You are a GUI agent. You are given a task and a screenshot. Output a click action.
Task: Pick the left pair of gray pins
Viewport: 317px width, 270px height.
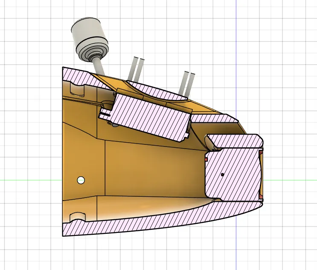(136, 69)
